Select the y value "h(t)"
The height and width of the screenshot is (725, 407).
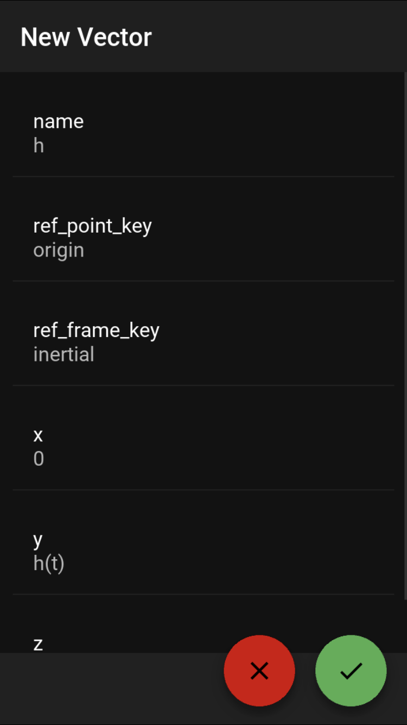click(49, 564)
